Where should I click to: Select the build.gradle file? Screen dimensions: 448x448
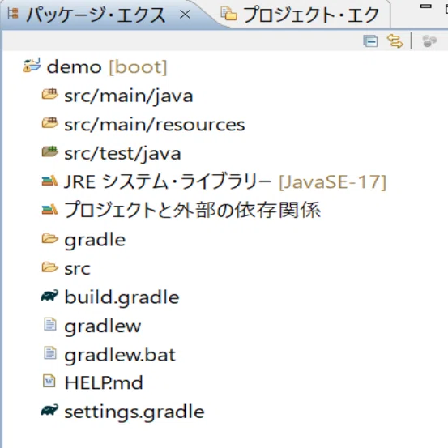tap(122, 297)
